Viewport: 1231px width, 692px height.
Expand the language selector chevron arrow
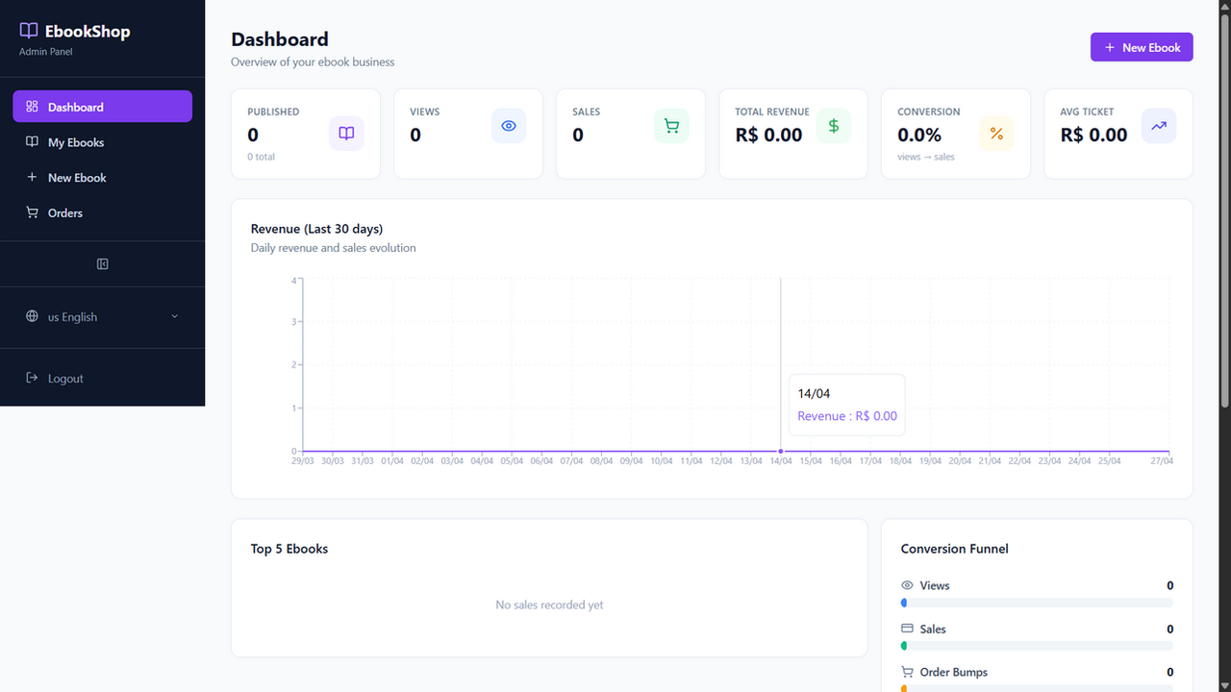174,317
